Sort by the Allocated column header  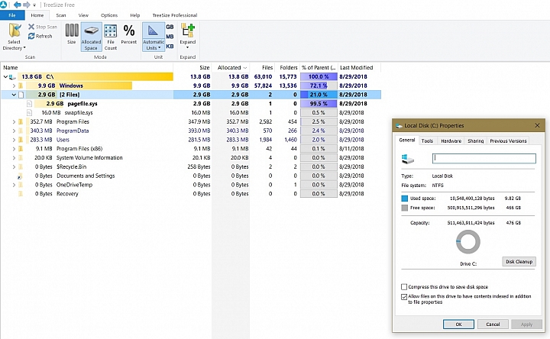[x=231, y=68]
